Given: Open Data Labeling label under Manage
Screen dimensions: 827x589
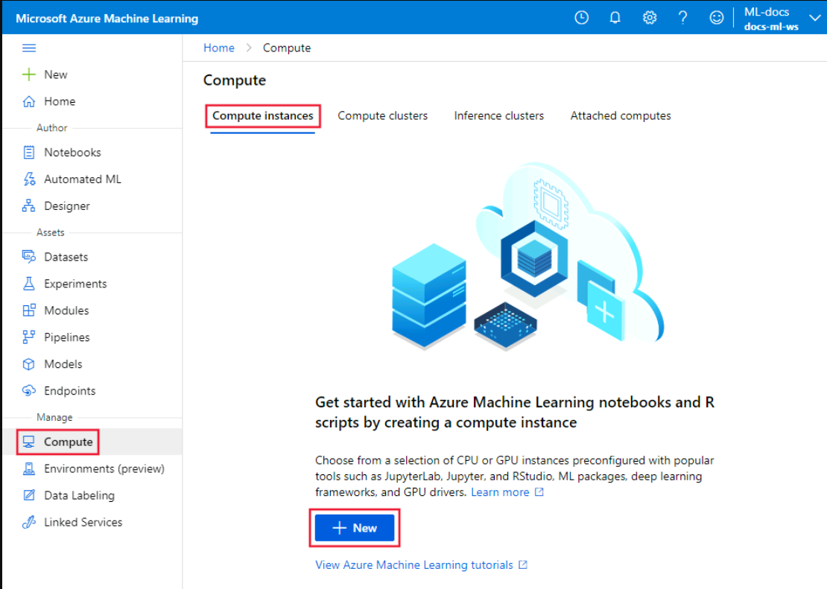Looking at the screenshot, I should 79,496.
